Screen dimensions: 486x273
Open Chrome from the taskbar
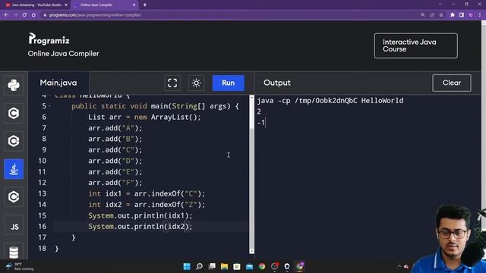[x=262, y=266]
